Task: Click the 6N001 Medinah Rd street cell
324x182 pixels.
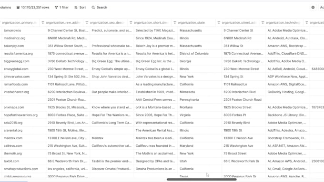Action: [244, 38]
